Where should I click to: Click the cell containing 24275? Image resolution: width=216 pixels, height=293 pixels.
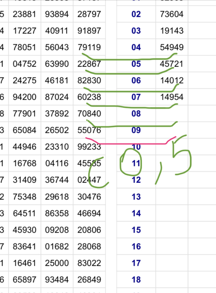(x=24, y=81)
